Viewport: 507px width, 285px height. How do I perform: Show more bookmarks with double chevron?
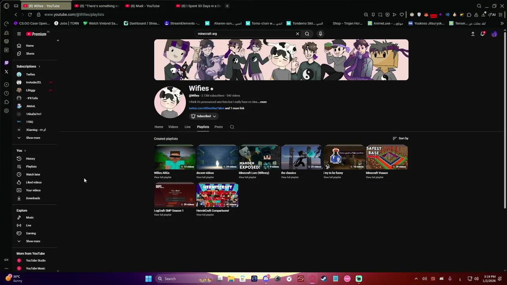[x=502, y=23]
